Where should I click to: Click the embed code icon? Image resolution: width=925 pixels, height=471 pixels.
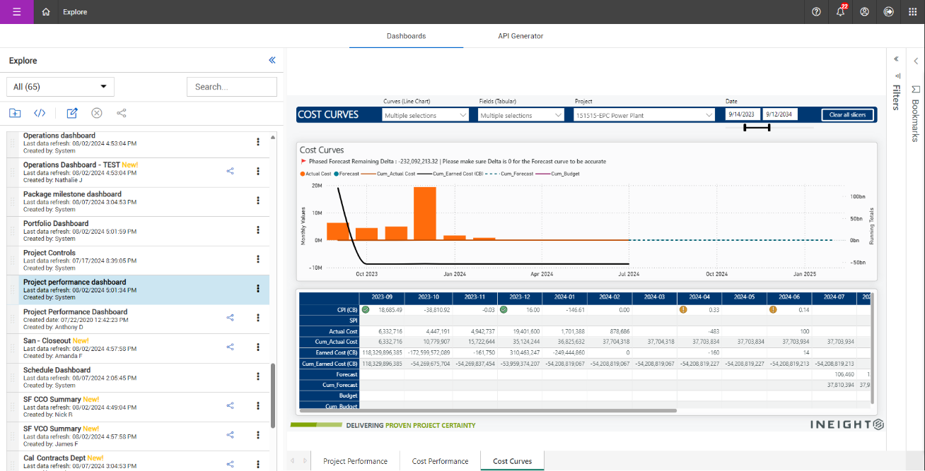40,113
